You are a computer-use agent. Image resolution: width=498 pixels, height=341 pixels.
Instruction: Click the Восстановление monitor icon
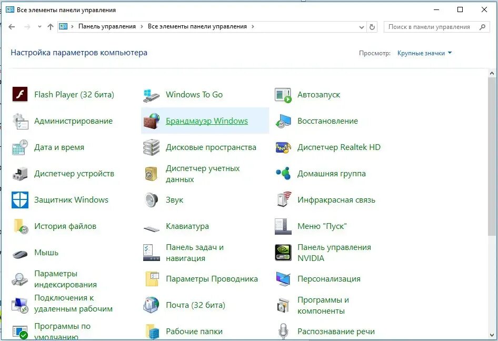coord(283,121)
